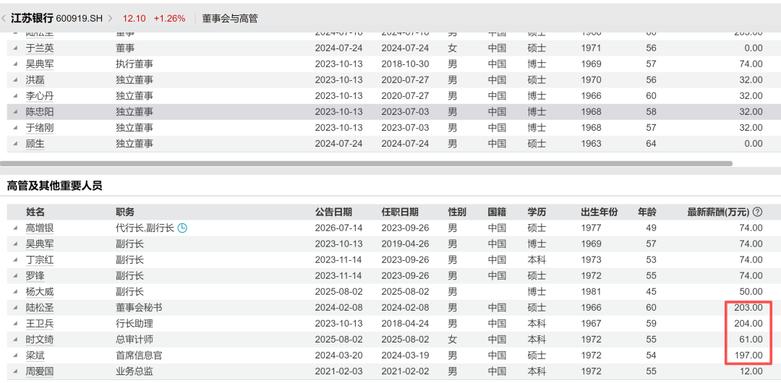Screen dimensions: 781x383
Task: Sort by the 性别 column header
Action: [x=457, y=212]
